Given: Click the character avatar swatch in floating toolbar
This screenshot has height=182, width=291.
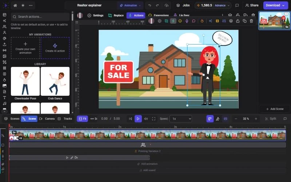Looking at the screenshot, I should pos(151,21).
